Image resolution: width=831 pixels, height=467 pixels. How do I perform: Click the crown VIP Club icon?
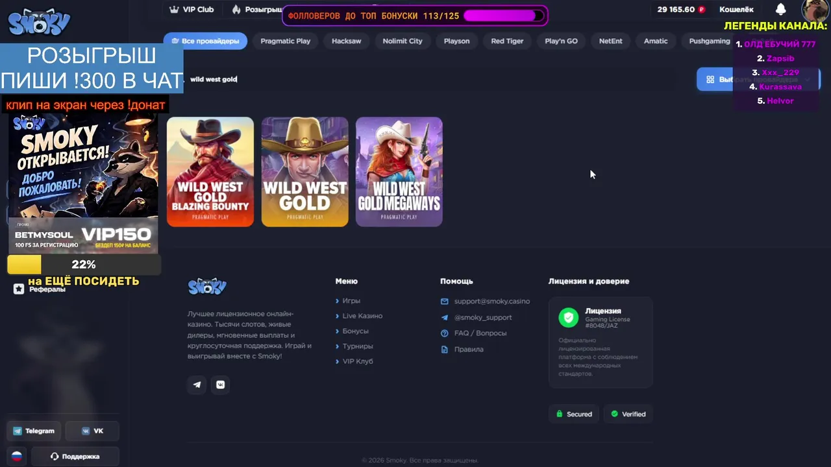pos(174,10)
